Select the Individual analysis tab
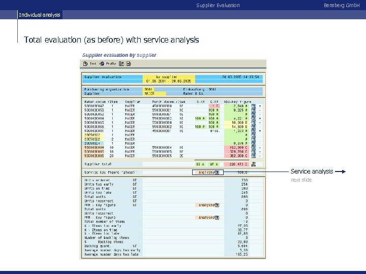The width and height of the screenshot is (366, 274). 40,15
